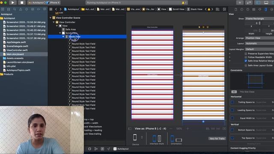Viewport: 274px width, 154px height.
Task: Open the editor options lines icon
Action: pos(217,9)
